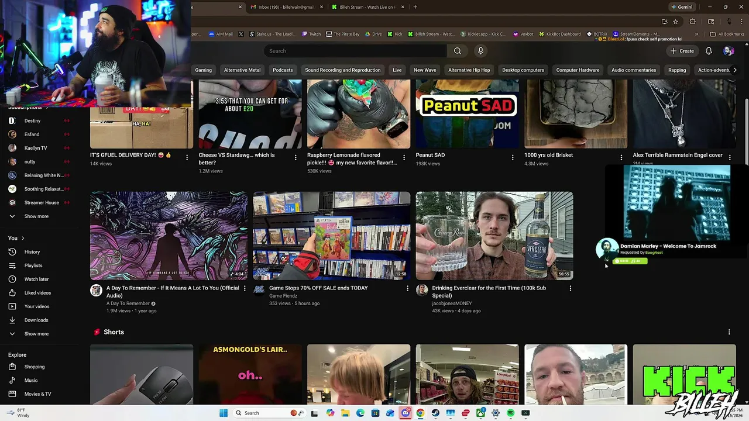Open nutty channel subscription

tap(39, 161)
